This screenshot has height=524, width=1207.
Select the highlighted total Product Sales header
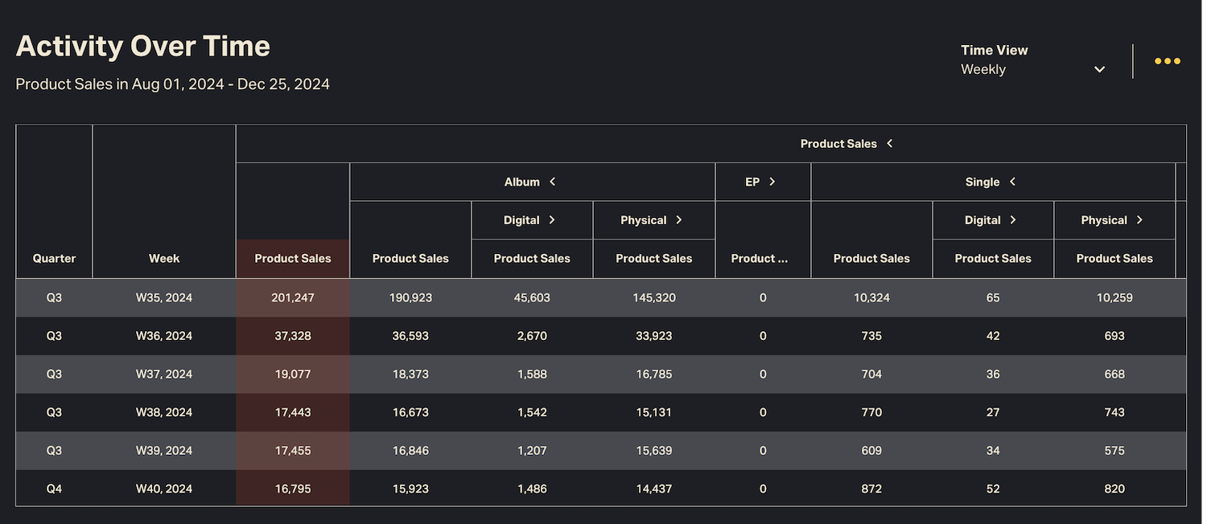pyautogui.click(x=293, y=258)
